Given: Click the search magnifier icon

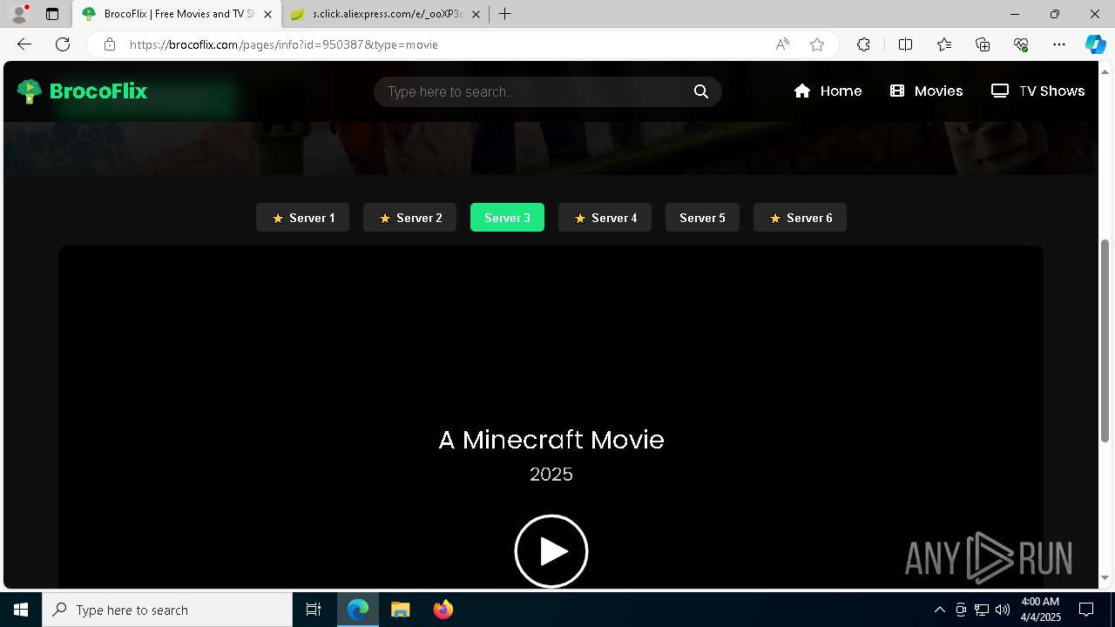Looking at the screenshot, I should click(701, 91).
